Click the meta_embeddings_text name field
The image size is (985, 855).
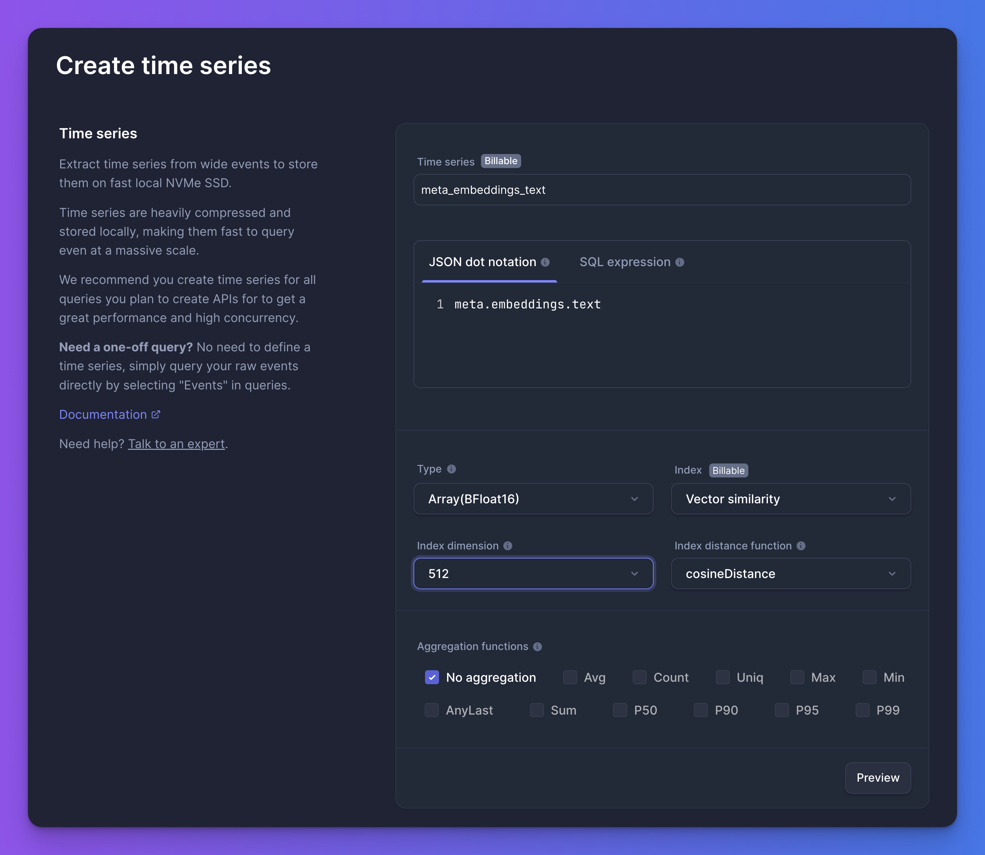click(x=662, y=189)
